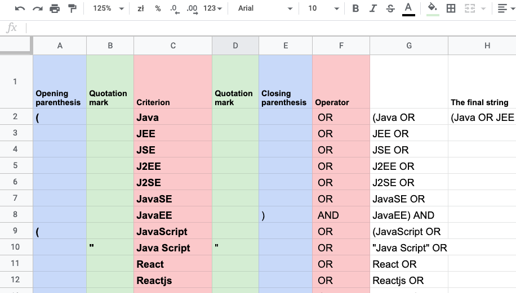The width and height of the screenshot is (516, 293).
Task: Select the "J2EE" cell in column C
Action: [173, 165]
